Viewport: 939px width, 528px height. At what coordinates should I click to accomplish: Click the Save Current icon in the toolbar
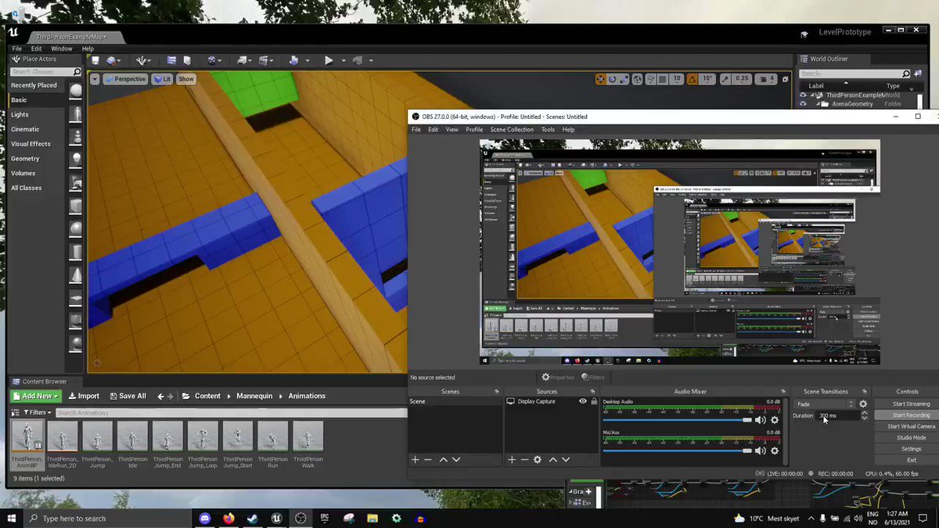(94, 60)
